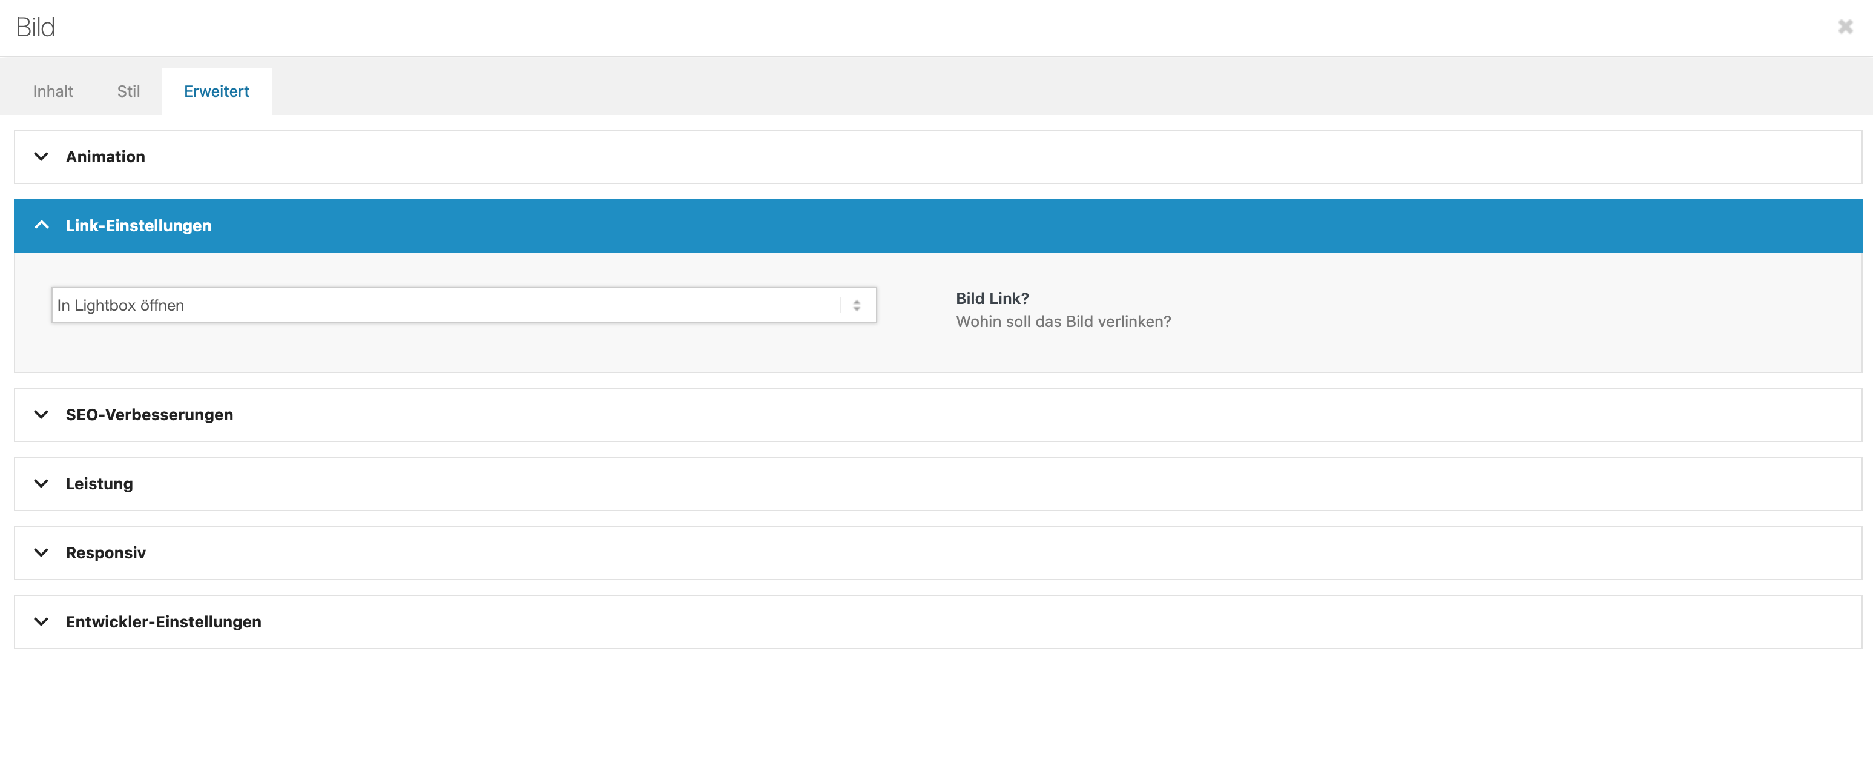Click the dropdown arrows of the Bild Link select
1873x757 pixels.
point(857,305)
